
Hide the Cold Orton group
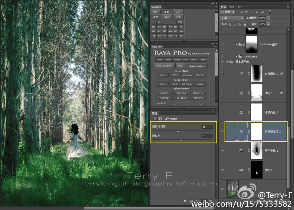[x=222, y=57]
